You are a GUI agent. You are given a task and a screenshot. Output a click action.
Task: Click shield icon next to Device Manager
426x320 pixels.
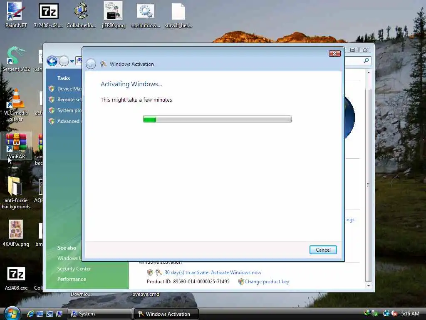pyautogui.click(x=52, y=89)
